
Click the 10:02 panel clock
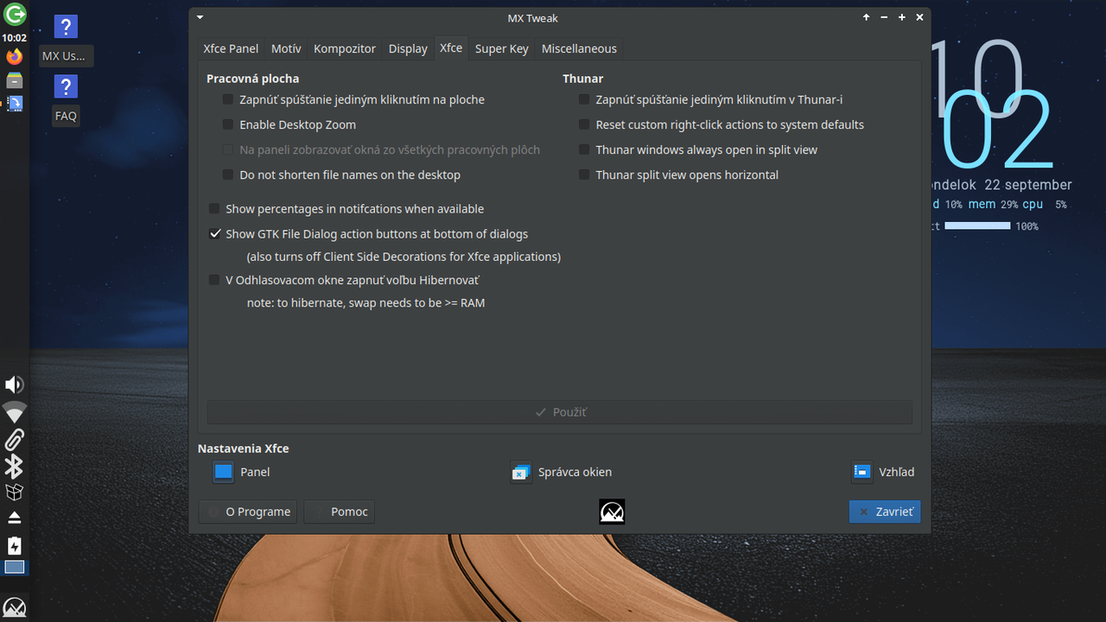tap(15, 38)
